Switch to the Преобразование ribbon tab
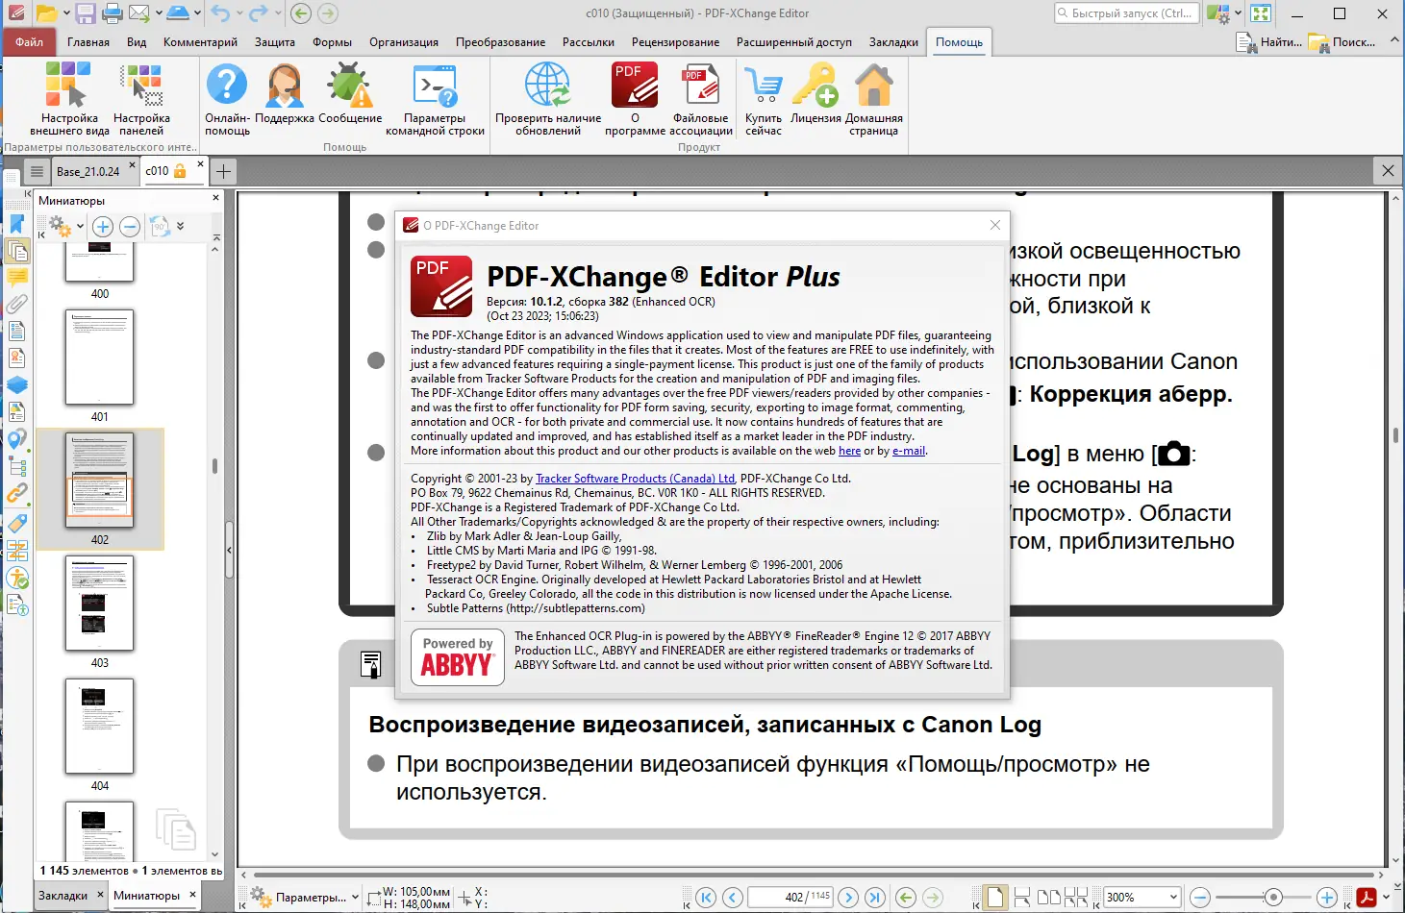 click(x=500, y=42)
